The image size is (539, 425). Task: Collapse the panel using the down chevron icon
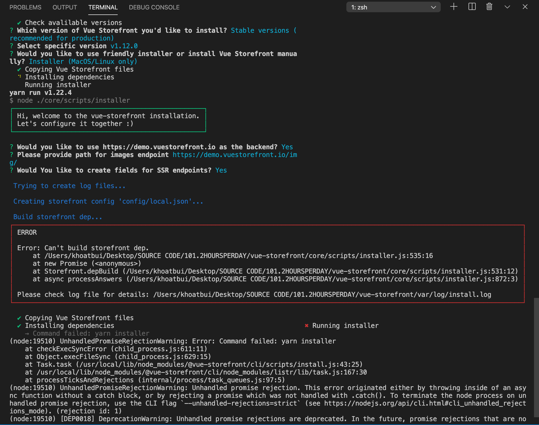pyautogui.click(x=507, y=7)
